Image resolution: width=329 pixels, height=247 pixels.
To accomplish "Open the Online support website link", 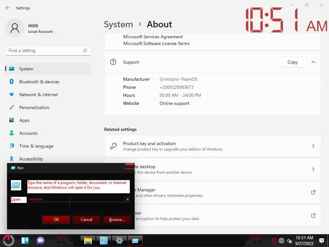I will [x=174, y=103].
